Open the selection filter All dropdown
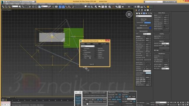The width and height of the screenshot is (189, 106). pyautogui.click(x=15, y=6)
